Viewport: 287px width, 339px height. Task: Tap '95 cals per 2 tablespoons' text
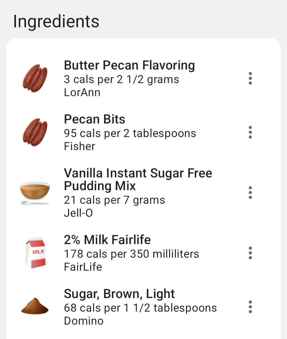130,133
